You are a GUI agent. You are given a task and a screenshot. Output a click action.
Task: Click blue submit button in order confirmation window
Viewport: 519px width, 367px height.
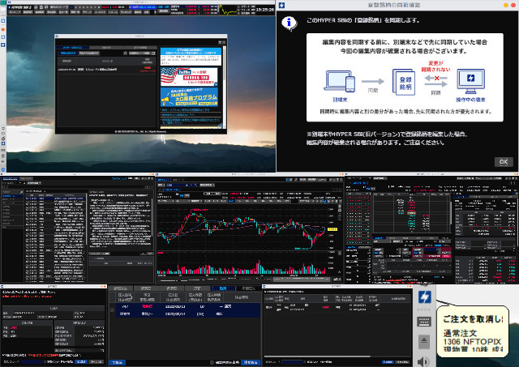point(81,362)
